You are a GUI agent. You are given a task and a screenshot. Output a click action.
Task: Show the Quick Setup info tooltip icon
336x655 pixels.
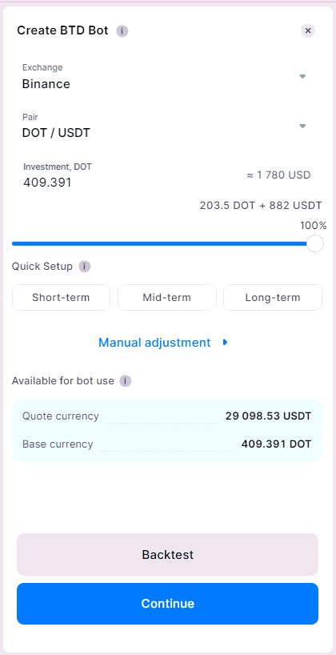click(x=84, y=267)
